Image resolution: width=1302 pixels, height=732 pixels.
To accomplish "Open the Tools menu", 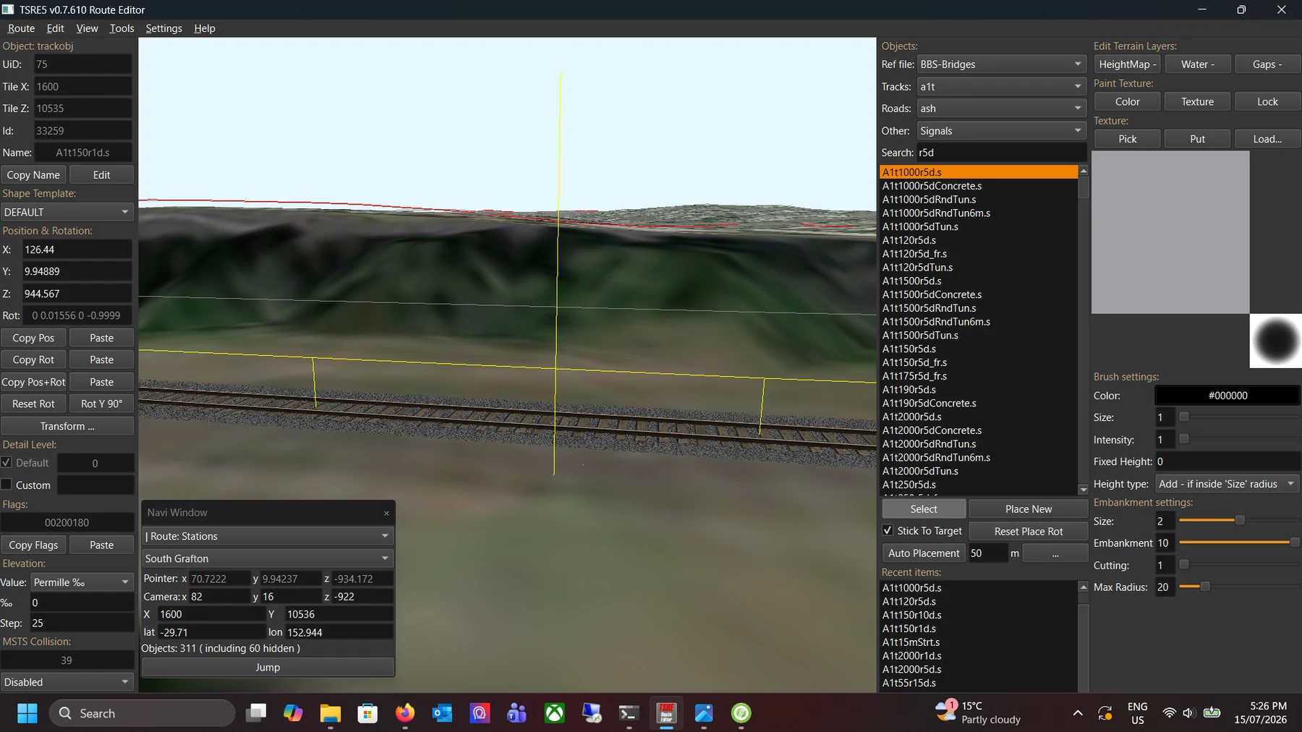I will (x=122, y=28).
